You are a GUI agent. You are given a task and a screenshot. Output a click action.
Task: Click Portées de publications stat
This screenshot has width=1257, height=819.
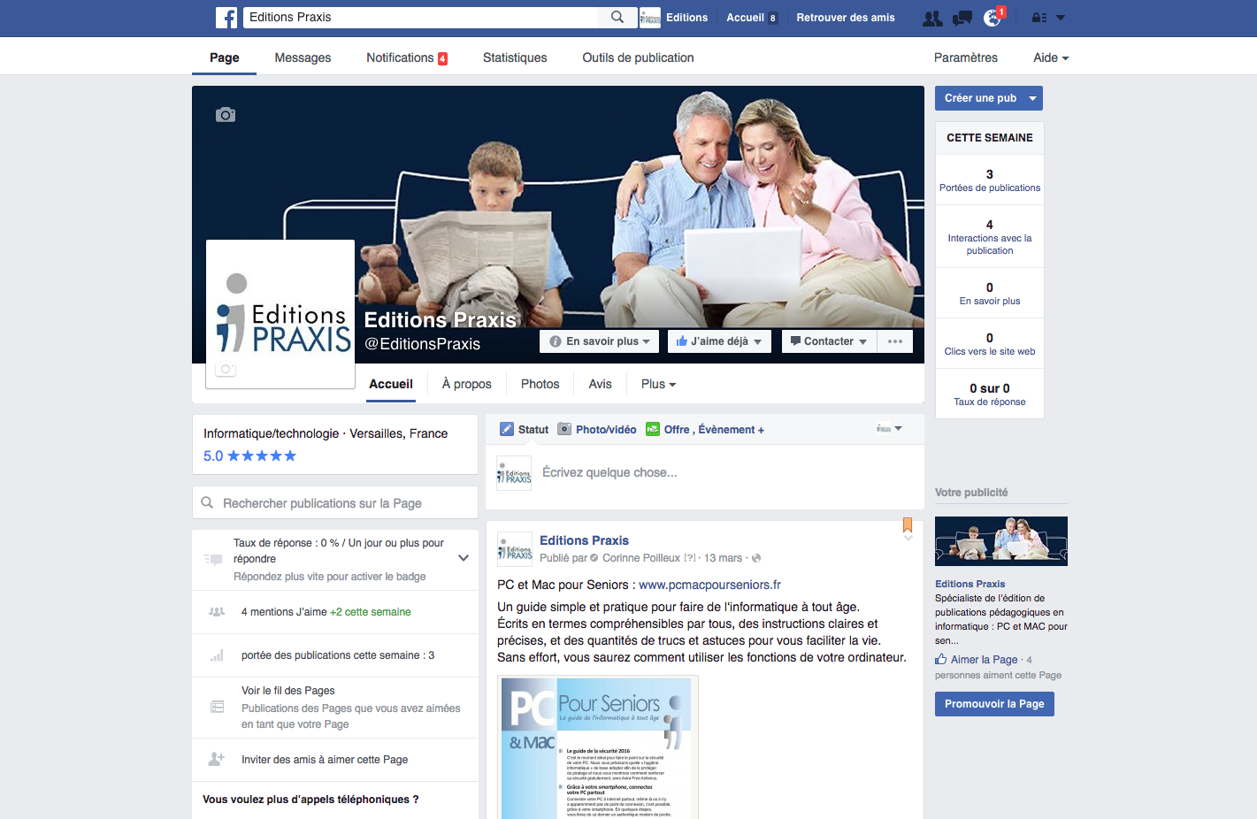coord(989,180)
